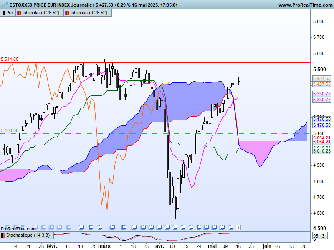
Task: Click the black Prix color icon
Action: pyautogui.click(x=4, y=13)
